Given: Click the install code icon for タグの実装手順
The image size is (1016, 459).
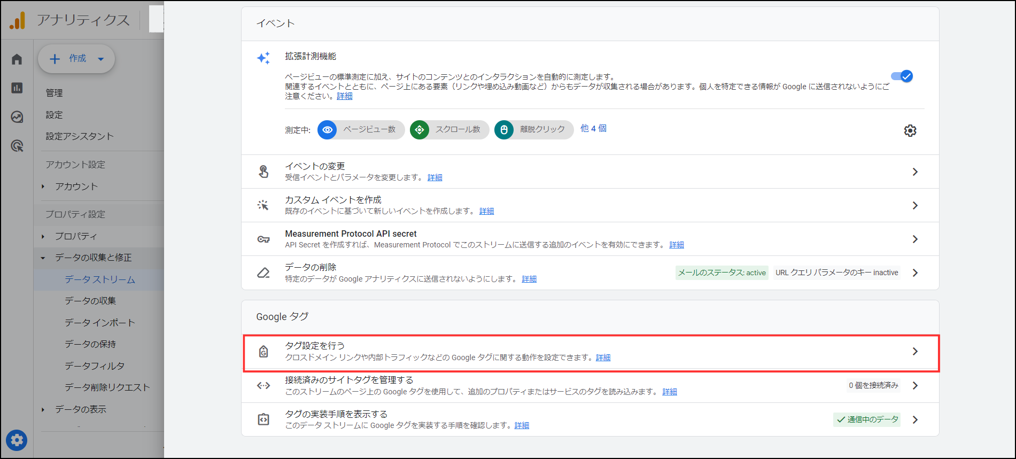Looking at the screenshot, I should pos(263,419).
